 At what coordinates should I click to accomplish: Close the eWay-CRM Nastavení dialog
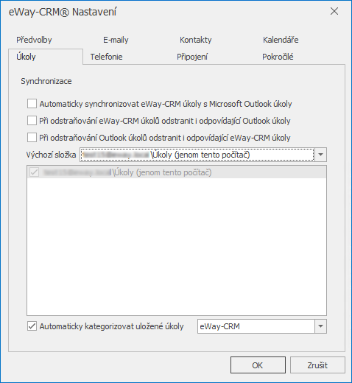click(334, 11)
